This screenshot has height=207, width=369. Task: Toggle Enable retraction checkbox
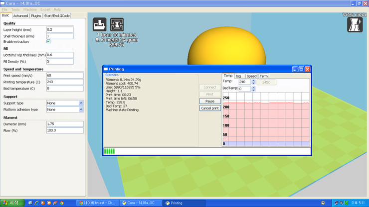pos(48,42)
